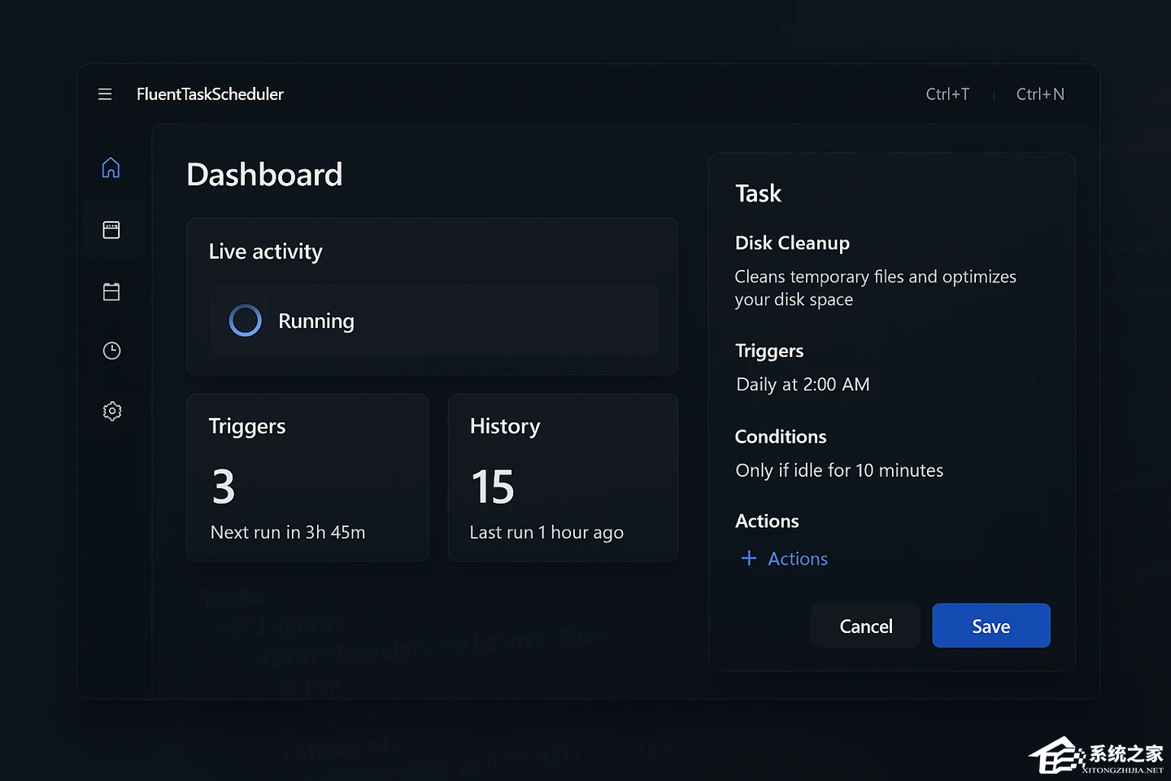
Task: Select the Running live activity row
Action: pyautogui.click(x=433, y=321)
